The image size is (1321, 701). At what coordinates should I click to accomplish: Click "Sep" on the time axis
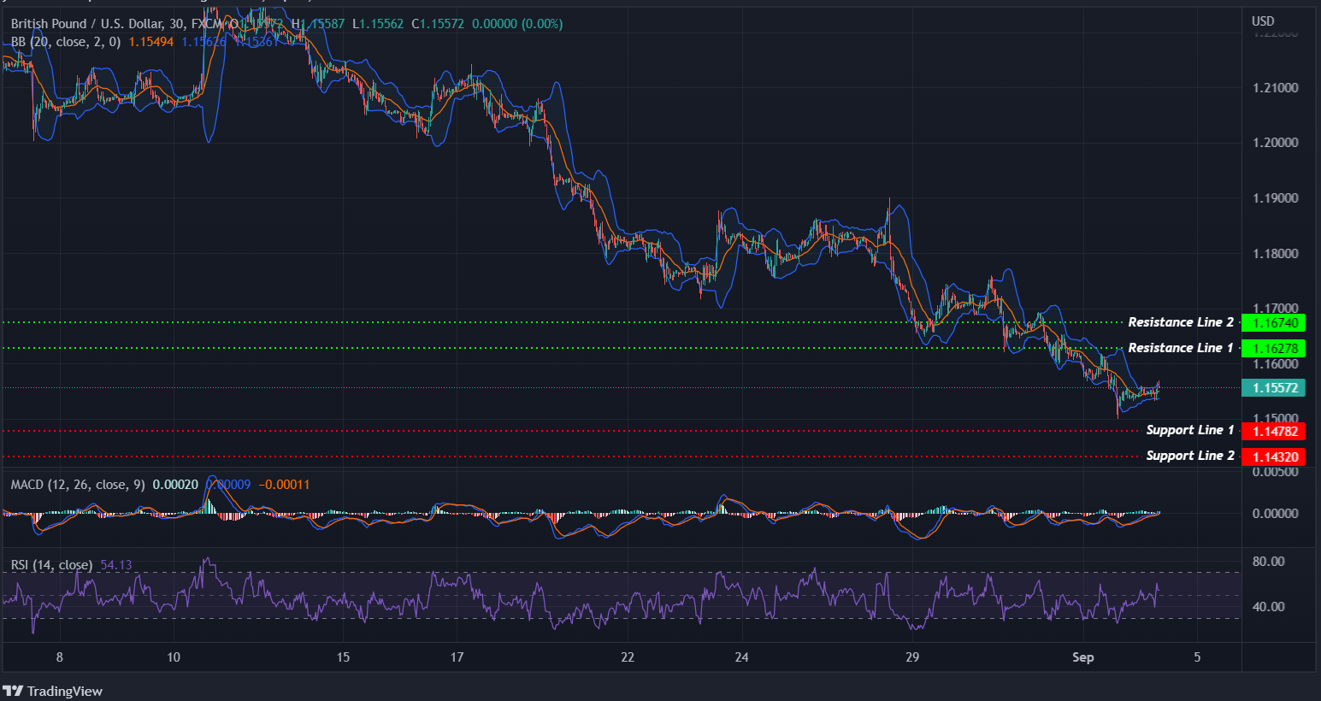(1082, 657)
